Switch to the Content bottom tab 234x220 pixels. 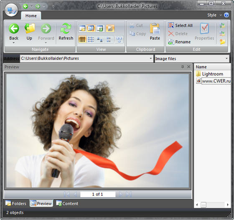click(x=67, y=203)
